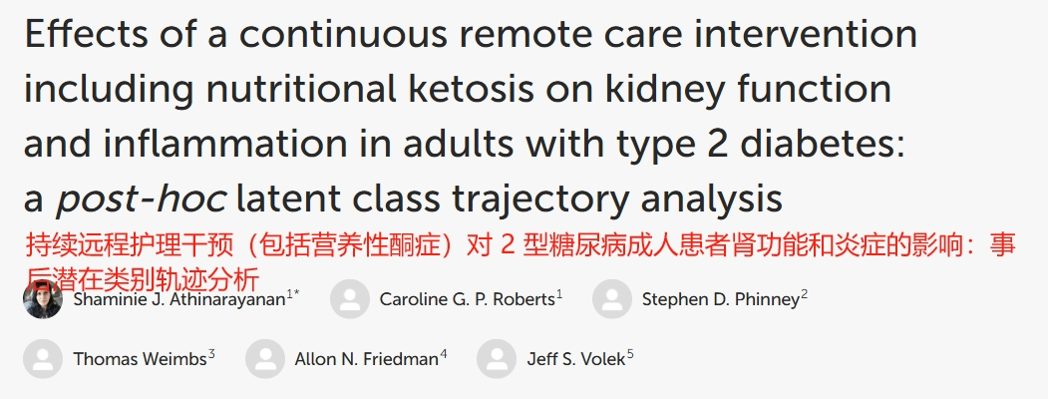Click the italic word post-hoc in title
This screenshot has width=1048, height=399.
(x=141, y=199)
